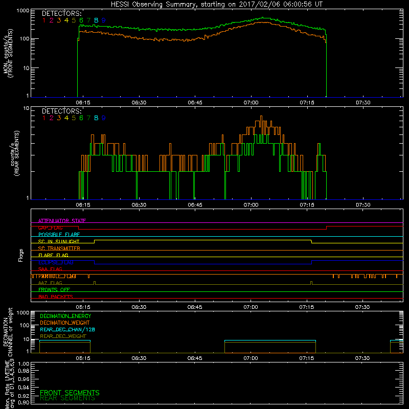Click the '0.94' livetime y-axis tick
Screen dimensions: 409x409
point(24,388)
